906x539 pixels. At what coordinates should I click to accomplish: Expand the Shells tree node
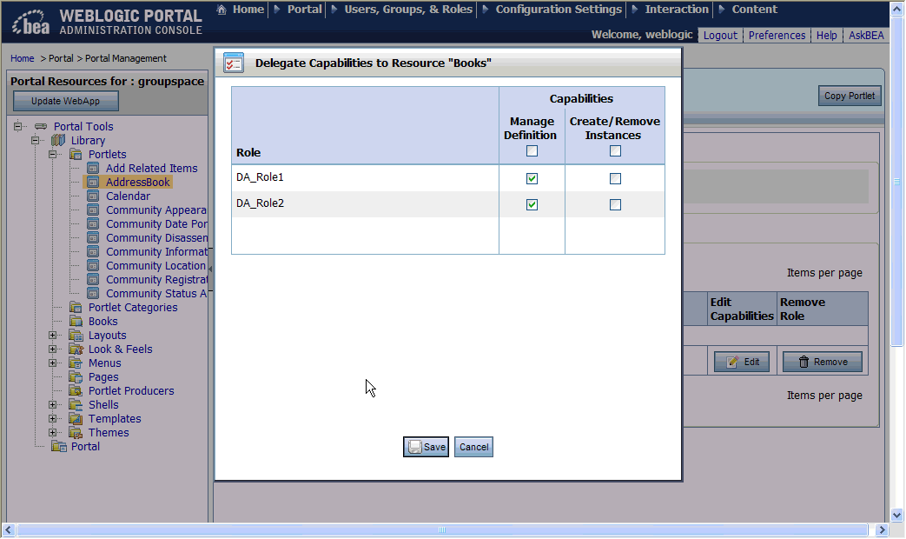(x=53, y=404)
